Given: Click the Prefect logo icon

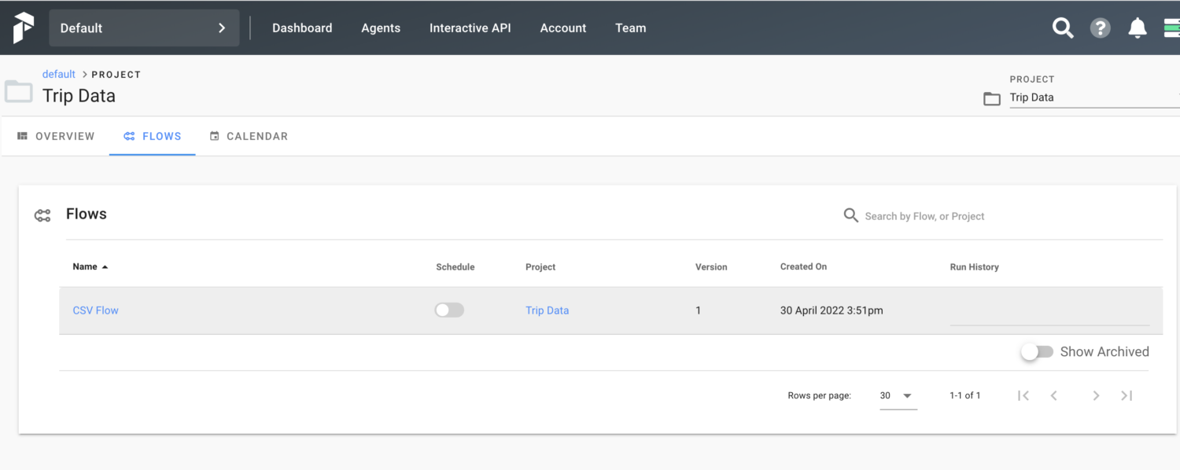Looking at the screenshot, I should tap(24, 28).
